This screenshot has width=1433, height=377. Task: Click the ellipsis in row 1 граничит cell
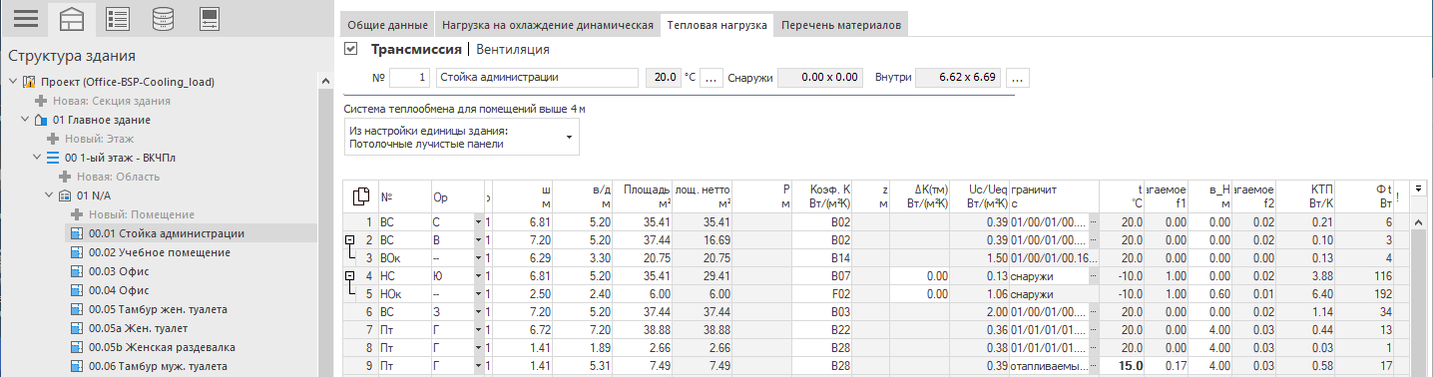point(1093,221)
